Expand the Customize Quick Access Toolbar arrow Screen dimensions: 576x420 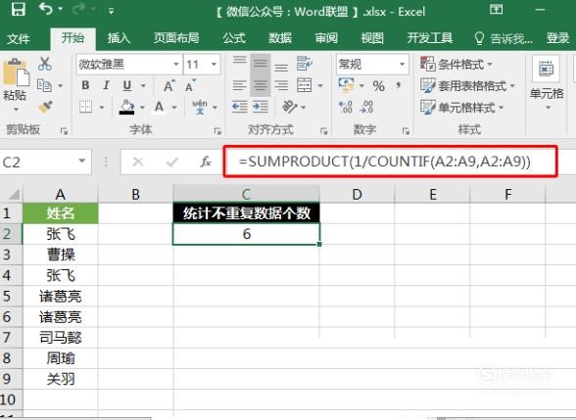tap(111, 11)
